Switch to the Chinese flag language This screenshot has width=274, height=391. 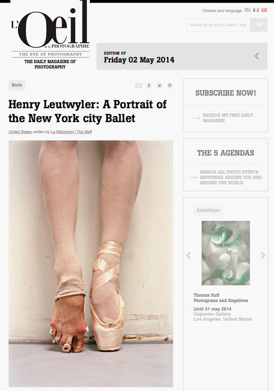pos(264,10)
